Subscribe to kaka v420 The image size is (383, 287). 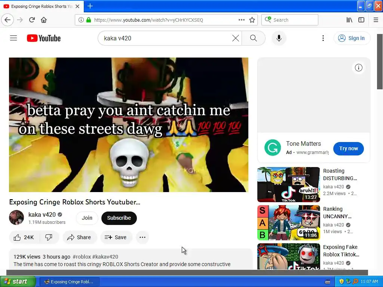(119, 218)
